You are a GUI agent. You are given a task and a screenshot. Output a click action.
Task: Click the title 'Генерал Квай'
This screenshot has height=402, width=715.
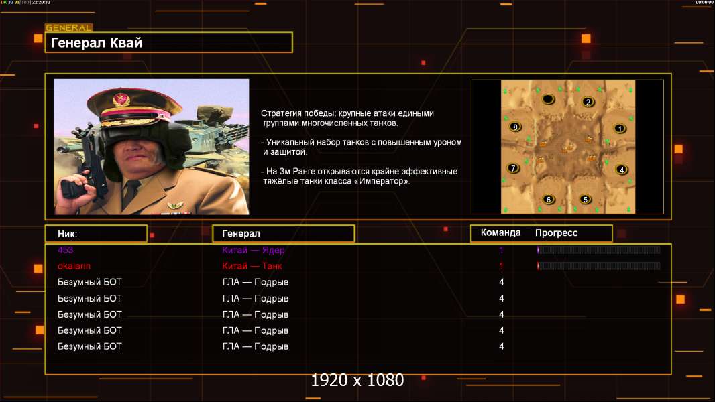tap(97, 42)
